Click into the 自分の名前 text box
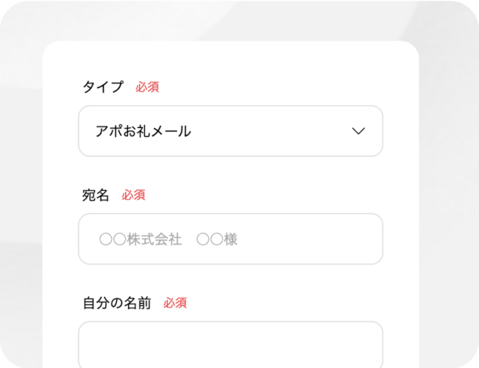 point(231,345)
